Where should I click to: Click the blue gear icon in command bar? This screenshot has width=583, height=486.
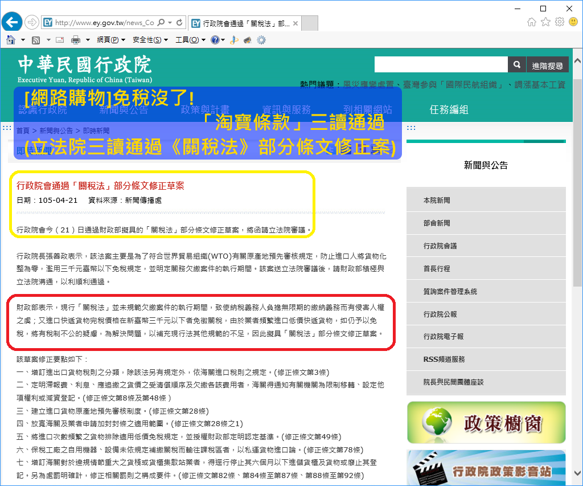point(261,40)
